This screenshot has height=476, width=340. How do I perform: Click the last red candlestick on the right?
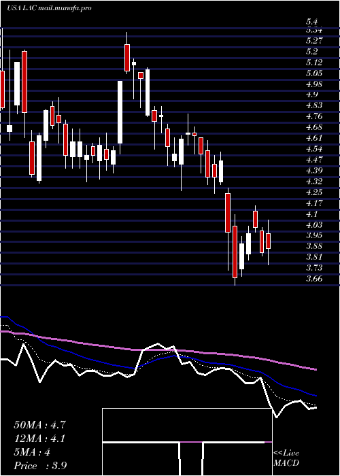point(269,241)
